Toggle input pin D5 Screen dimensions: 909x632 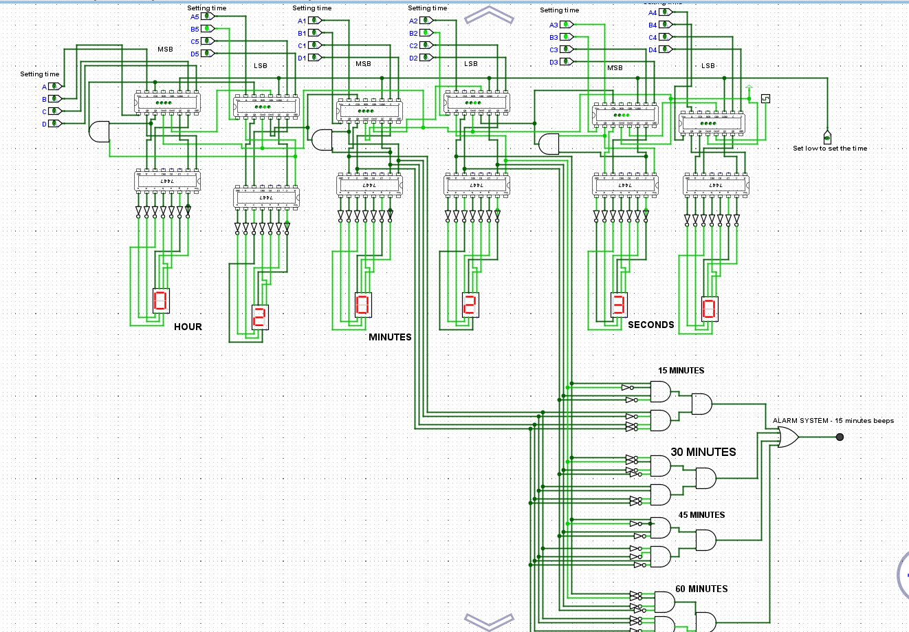[208, 54]
